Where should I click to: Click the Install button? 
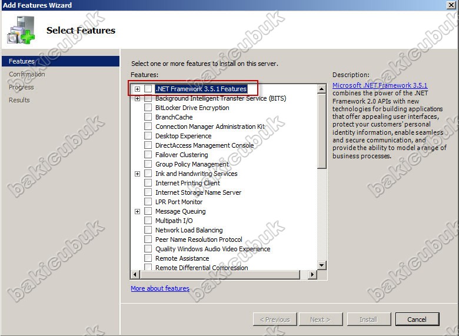click(369, 320)
